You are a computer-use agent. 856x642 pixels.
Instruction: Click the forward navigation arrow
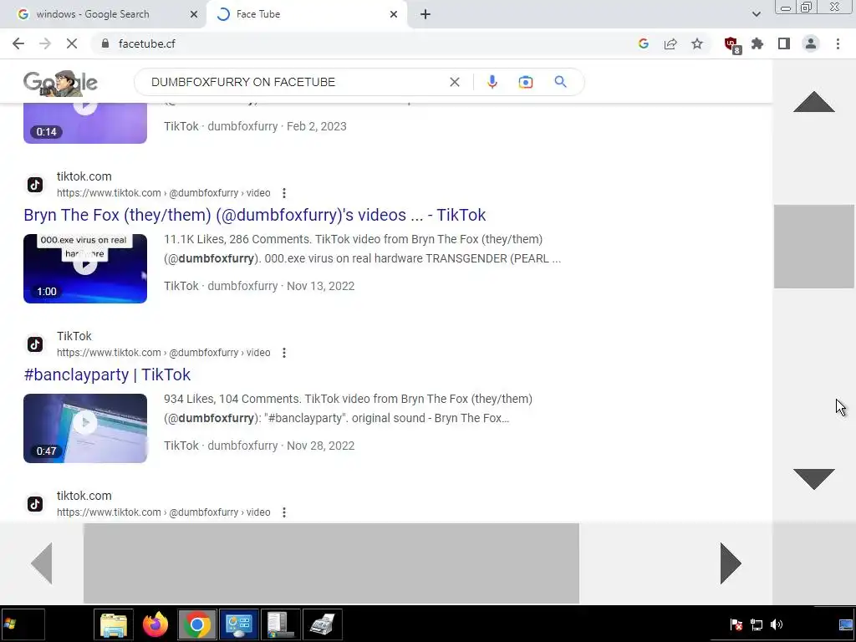tap(45, 43)
